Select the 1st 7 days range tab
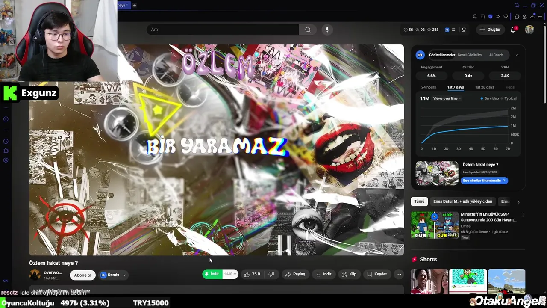547x308 pixels. click(x=456, y=87)
